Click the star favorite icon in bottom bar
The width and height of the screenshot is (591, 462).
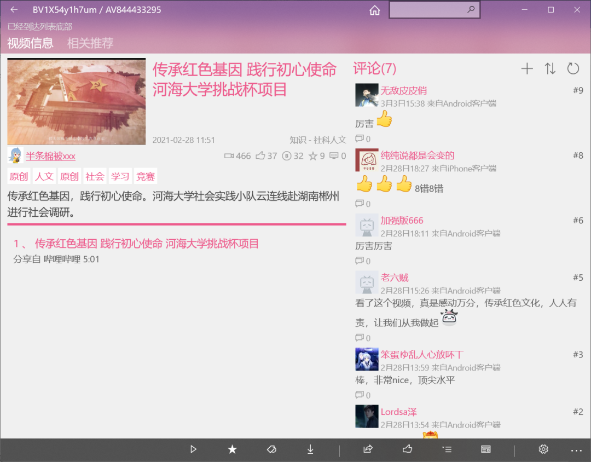point(232,449)
